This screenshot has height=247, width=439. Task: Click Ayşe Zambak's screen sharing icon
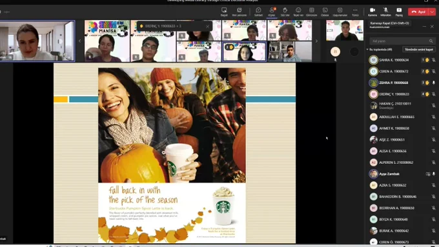tap(428, 174)
